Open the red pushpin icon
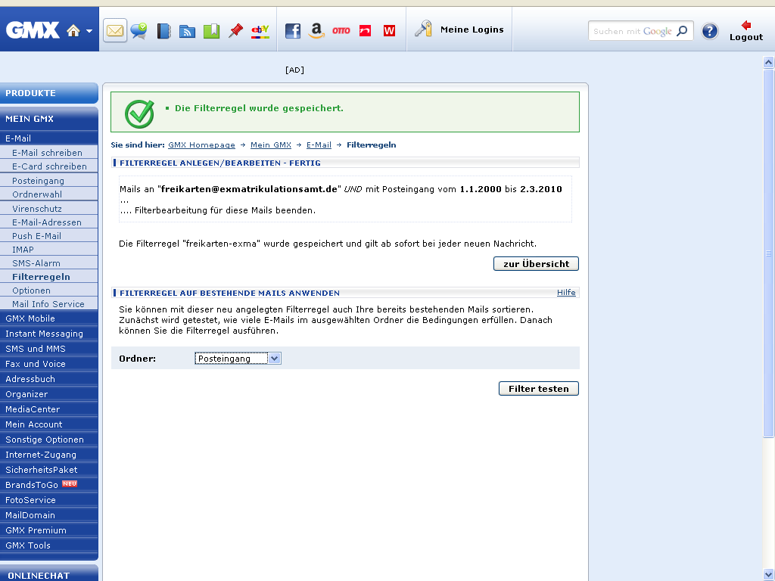The image size is (775, 581). pos(235,31)
